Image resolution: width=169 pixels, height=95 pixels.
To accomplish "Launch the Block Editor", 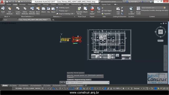I will pos(38,11).
